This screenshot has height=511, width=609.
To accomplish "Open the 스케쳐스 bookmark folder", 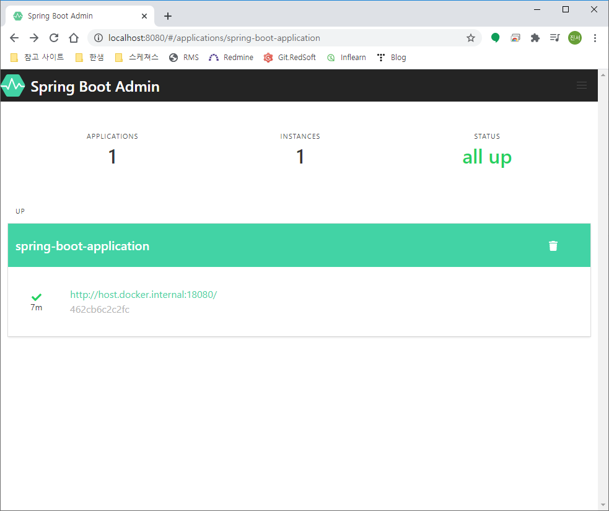I will tap(137, 58).
